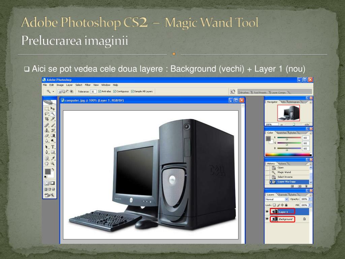Select the Blur tool

[x=46, y=141]
